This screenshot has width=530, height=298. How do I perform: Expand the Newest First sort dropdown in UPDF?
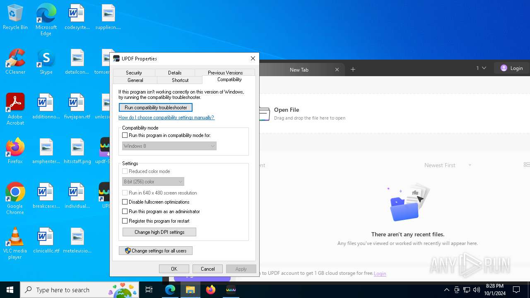click(448, 165)
